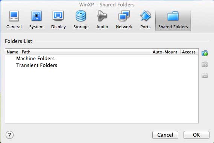Open help with the question mark button
214x143 pixels.
click(9, 135)
